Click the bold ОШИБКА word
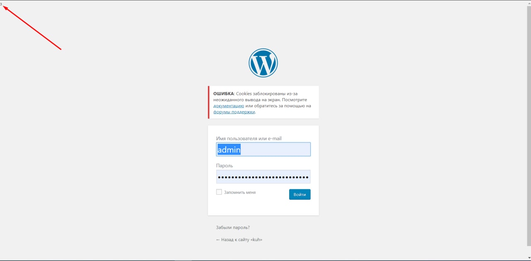Viewport: 531px width, 261px height. (224, 94)
